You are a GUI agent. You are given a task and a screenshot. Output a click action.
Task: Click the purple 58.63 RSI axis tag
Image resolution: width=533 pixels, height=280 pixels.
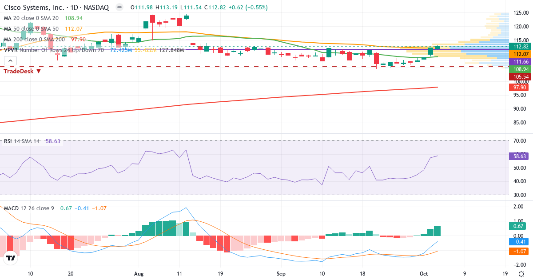pyautogui.click(x=519, y=156)
